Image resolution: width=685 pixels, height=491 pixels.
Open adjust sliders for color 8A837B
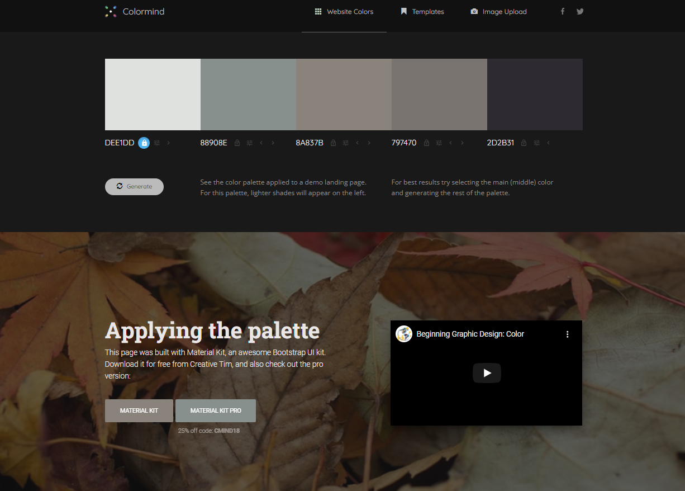coord(346,143)
